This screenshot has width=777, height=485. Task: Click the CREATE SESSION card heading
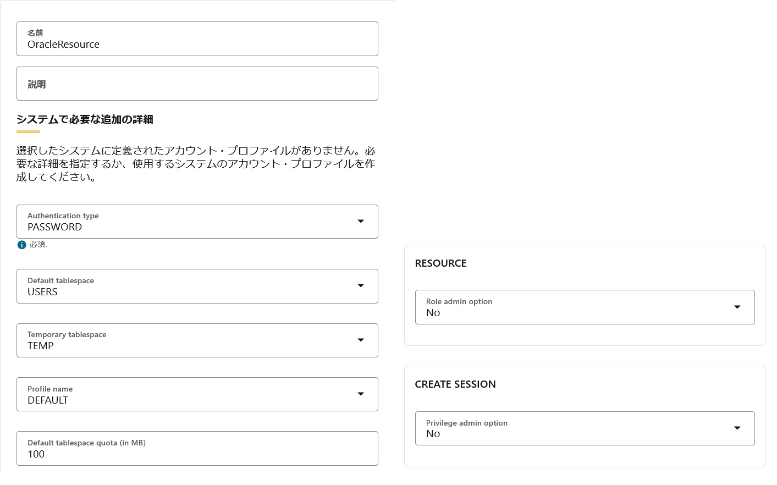[x=455, y=384]
